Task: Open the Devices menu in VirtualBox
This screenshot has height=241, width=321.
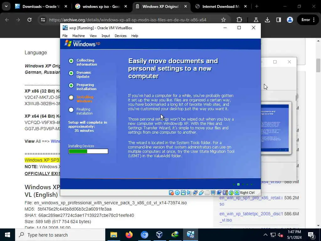Action: pos(121,36)
